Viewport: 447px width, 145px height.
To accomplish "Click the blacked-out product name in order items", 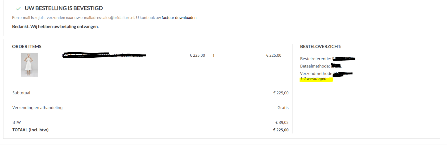I will coord(104,55).
